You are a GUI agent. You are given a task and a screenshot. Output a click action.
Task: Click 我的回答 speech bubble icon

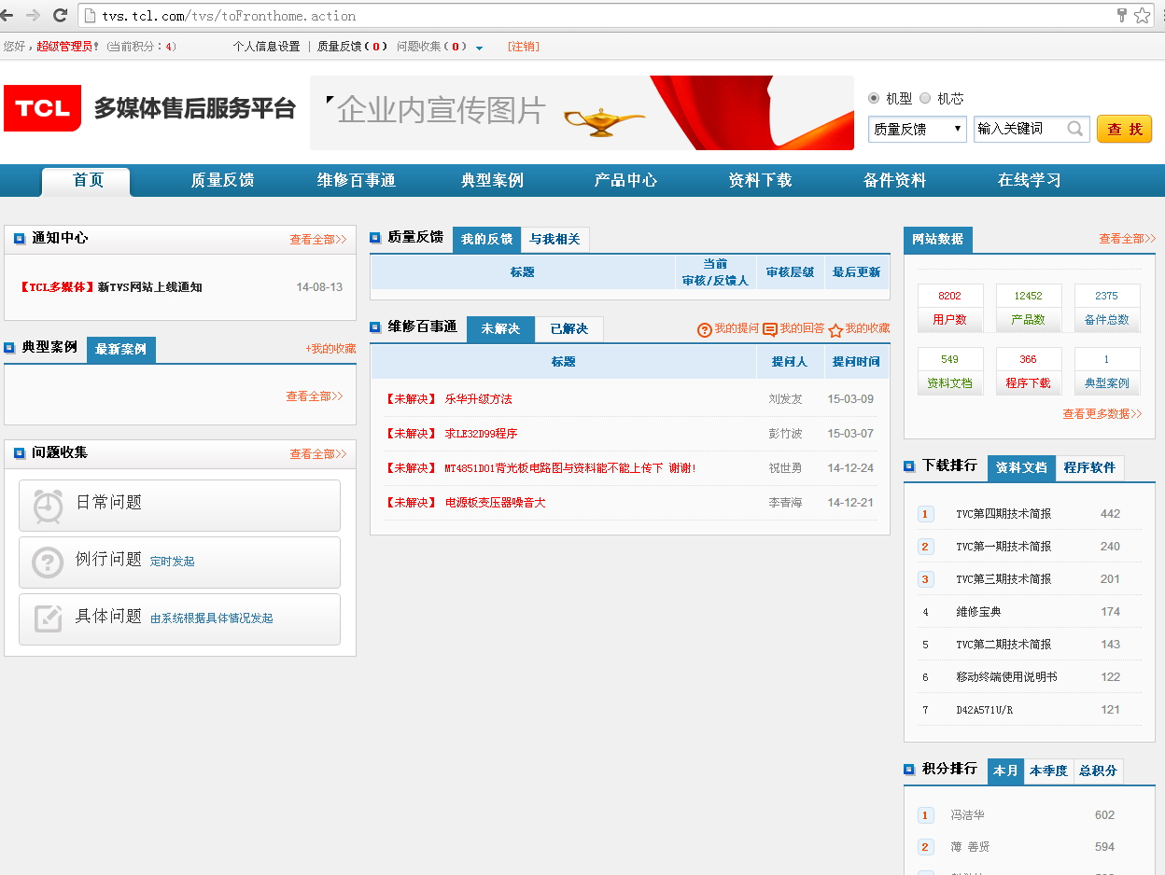[x=770, y=330]
